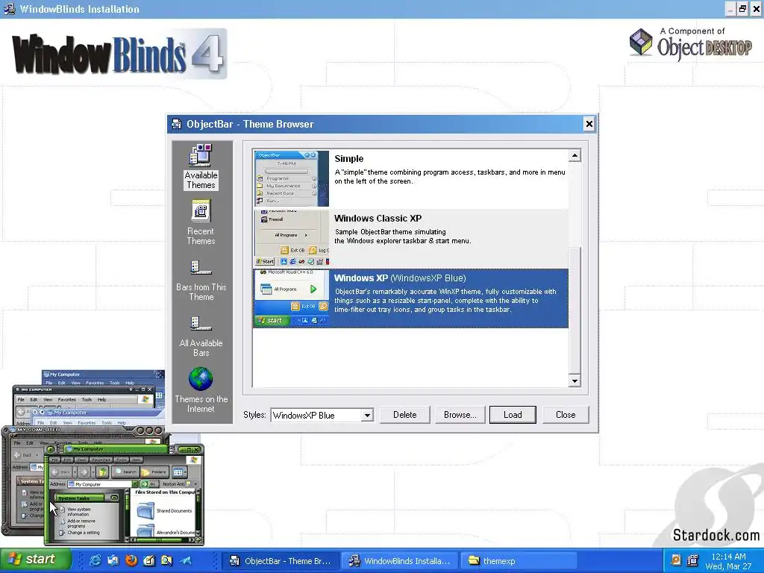Switch to themexp folder taskbar button

pyautogui.click(x=519, y=561)
